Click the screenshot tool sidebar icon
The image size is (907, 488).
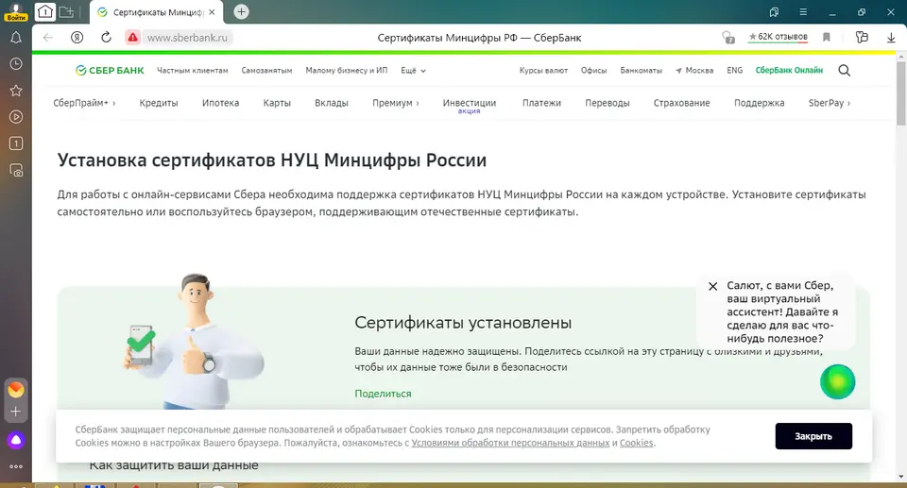click(16, 170)
